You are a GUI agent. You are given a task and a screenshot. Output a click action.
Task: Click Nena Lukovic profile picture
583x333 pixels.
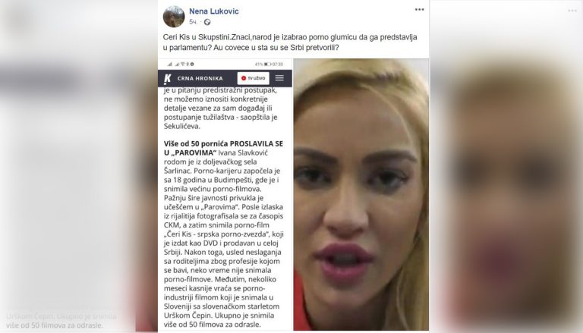pyautogui.click(x=174, y=17)
